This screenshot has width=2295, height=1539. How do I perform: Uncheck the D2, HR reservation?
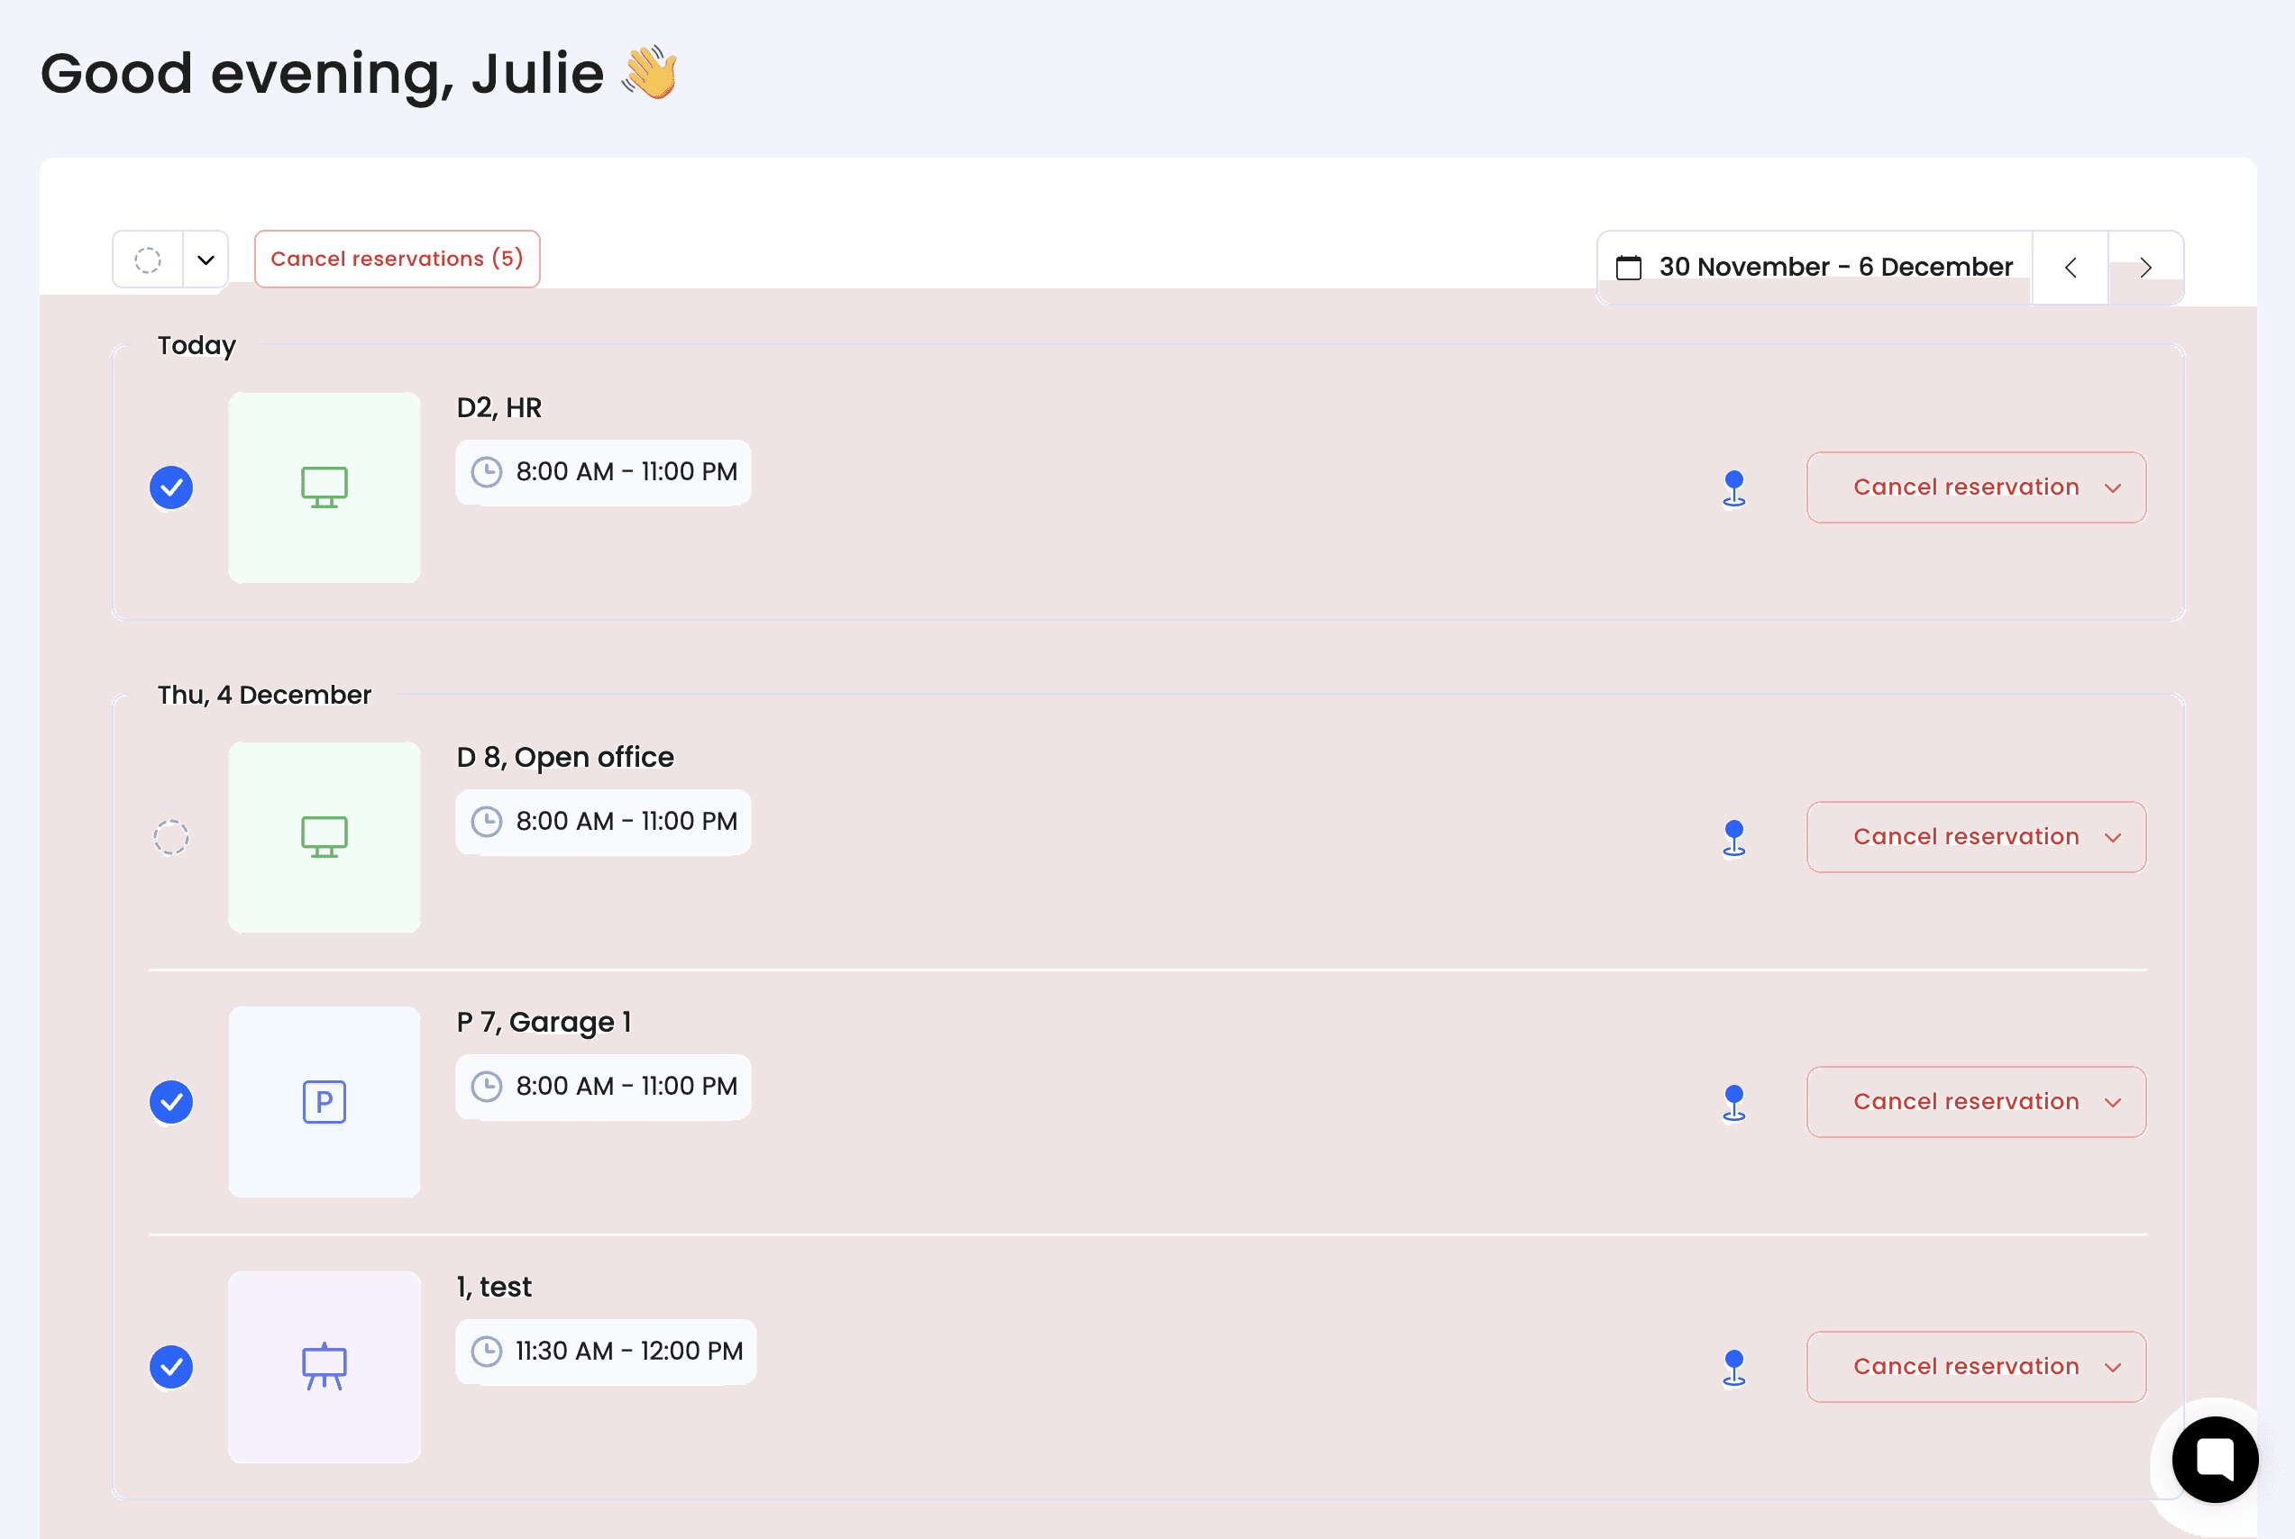tap(170, 487)
